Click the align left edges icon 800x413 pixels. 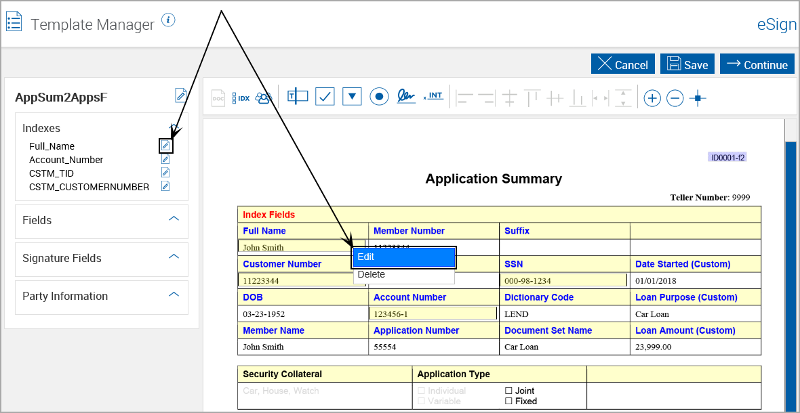(465, 97)
